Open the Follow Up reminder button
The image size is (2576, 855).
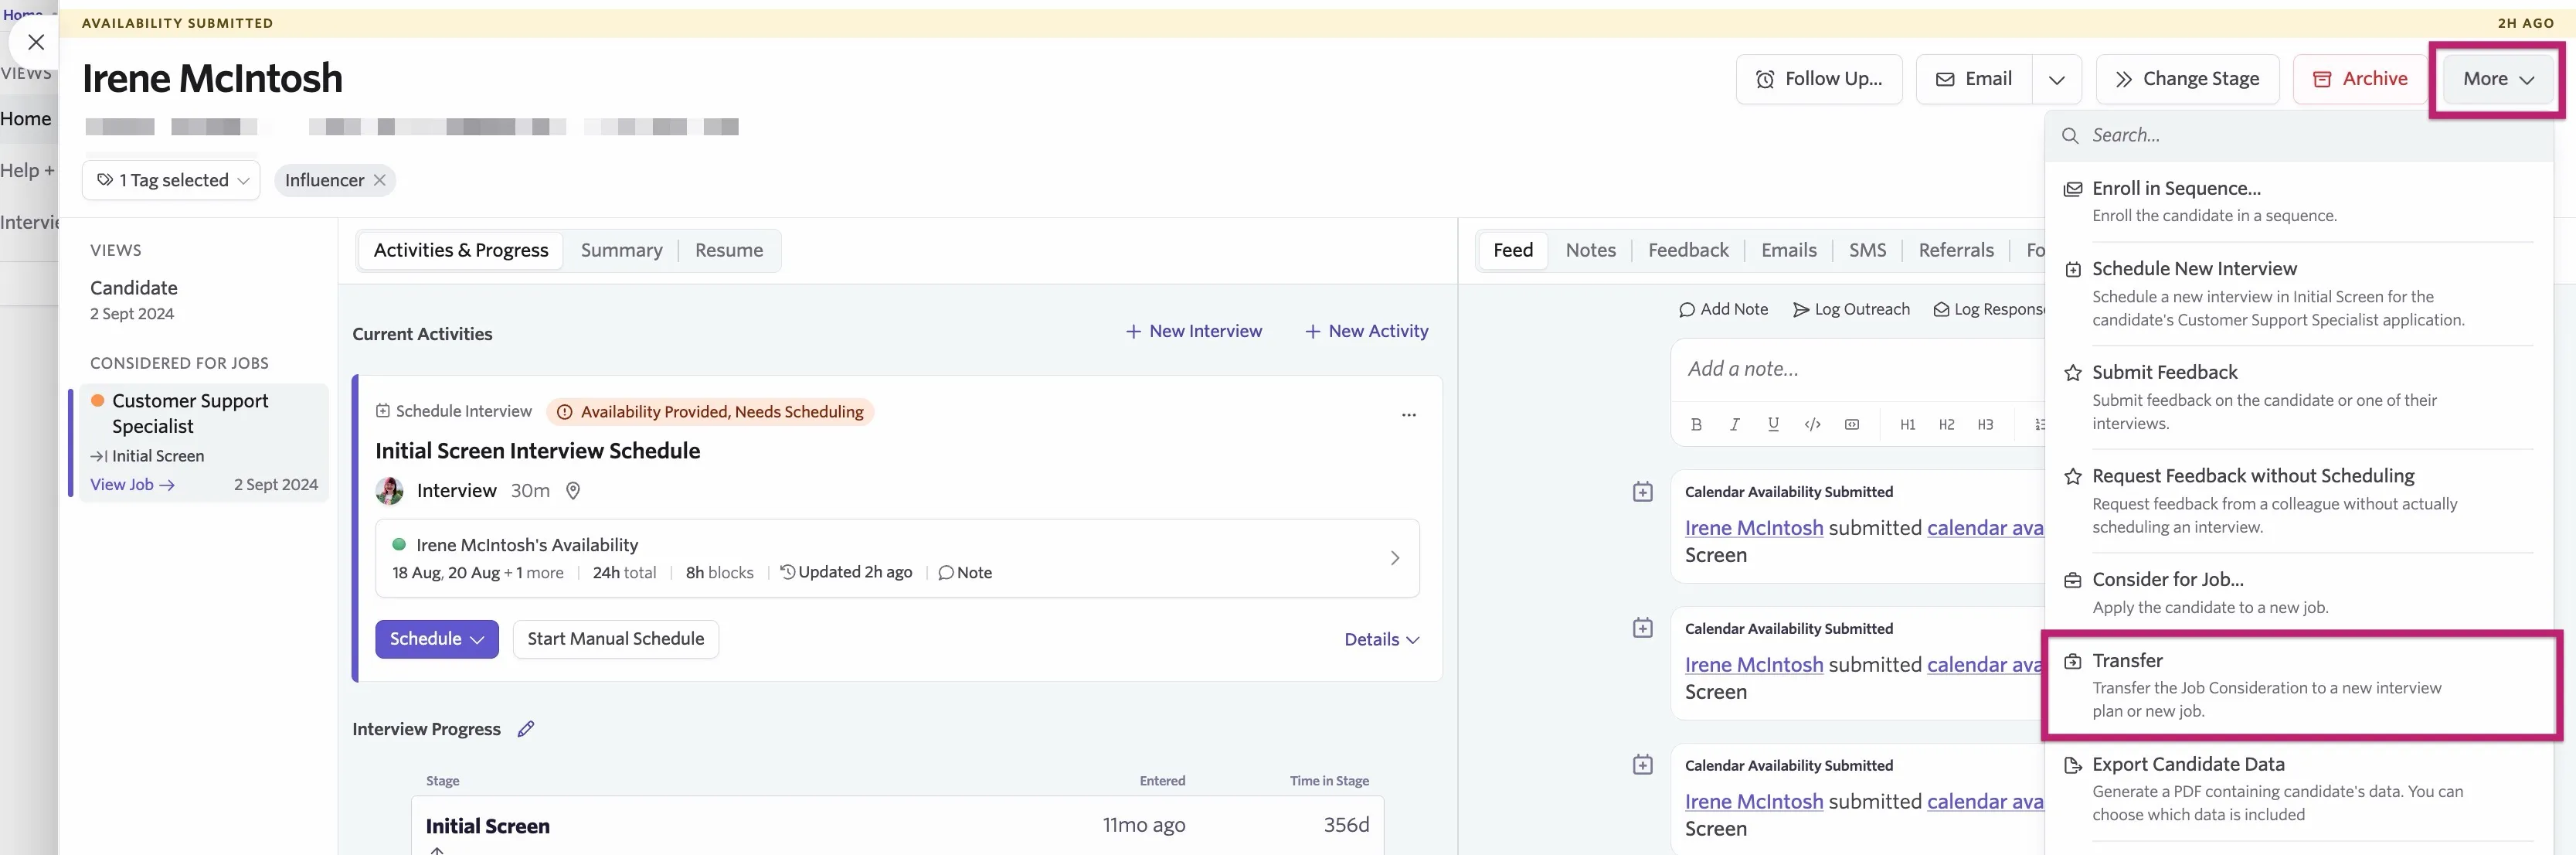1819,79
